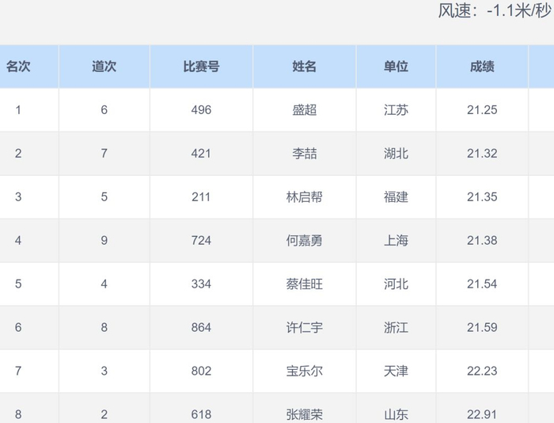
Task: Click the 比赛号 column header
Action: point(201,67)
